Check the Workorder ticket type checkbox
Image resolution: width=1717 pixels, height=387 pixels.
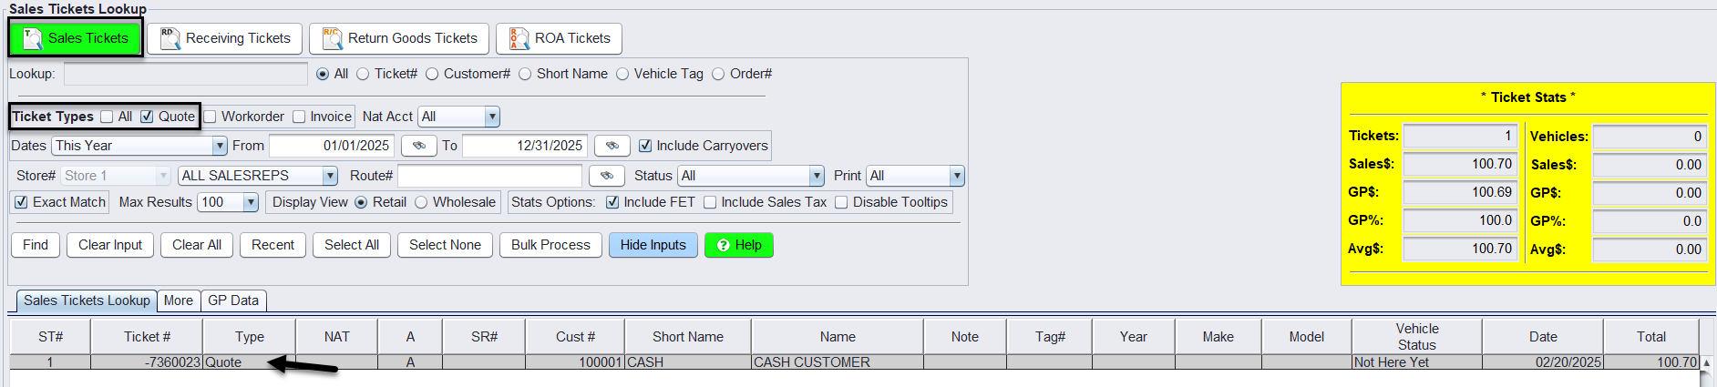(211, 117)
